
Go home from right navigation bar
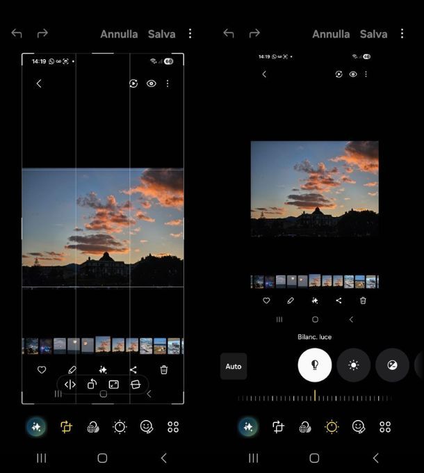click(315, 458)
